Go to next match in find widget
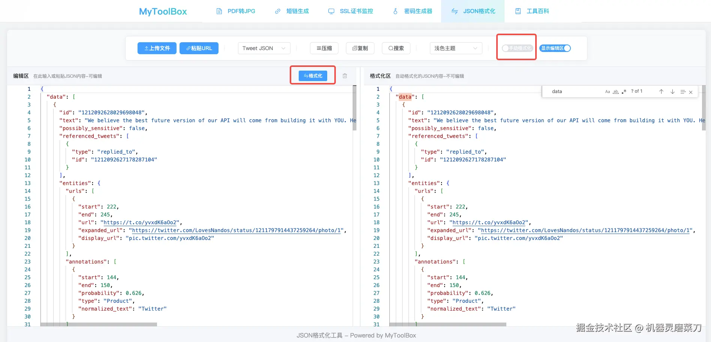 click(x=672, y=92)
